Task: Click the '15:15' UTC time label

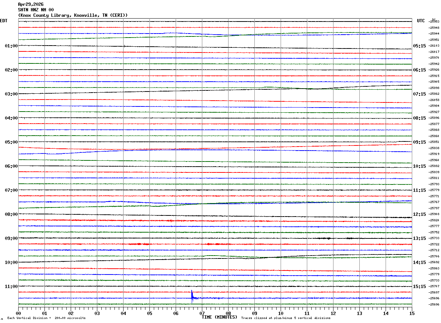Action: click(419, 287)
